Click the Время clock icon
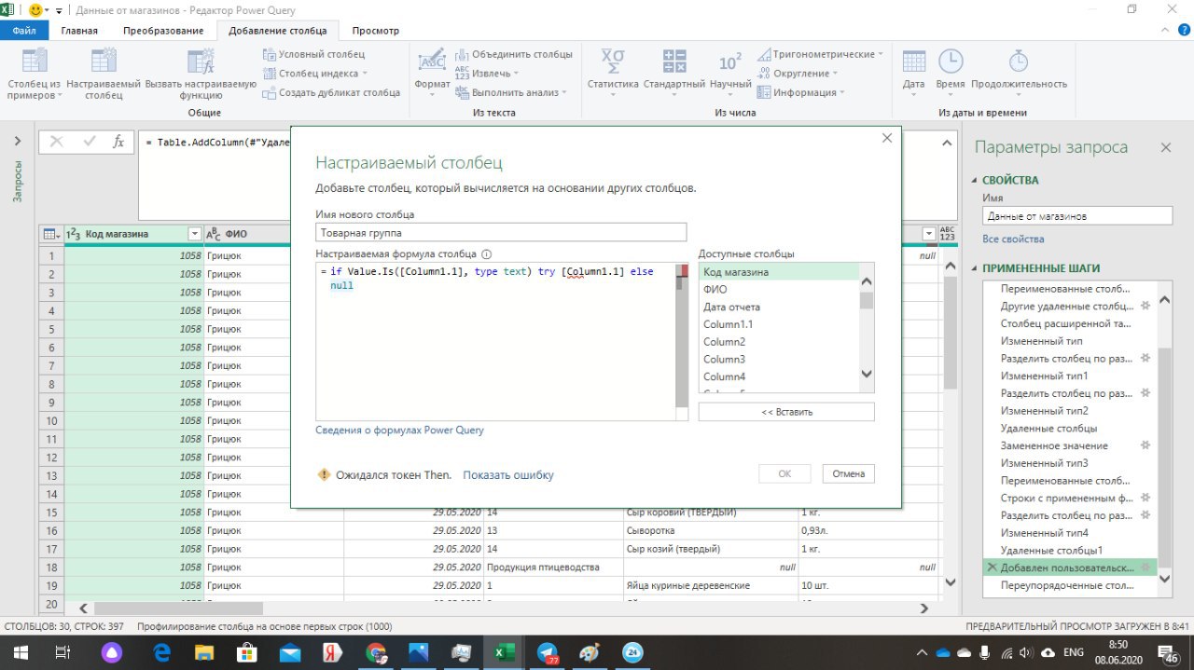 [x=951, y=62]
